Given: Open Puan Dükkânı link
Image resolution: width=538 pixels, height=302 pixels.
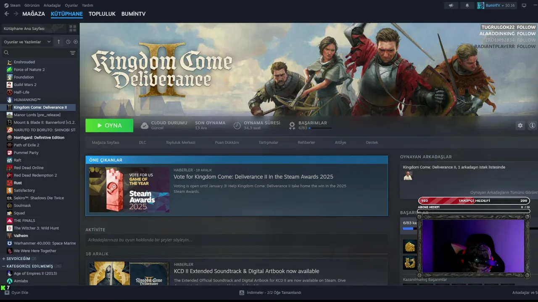Looking at the screenshot, I should point(227,143).
